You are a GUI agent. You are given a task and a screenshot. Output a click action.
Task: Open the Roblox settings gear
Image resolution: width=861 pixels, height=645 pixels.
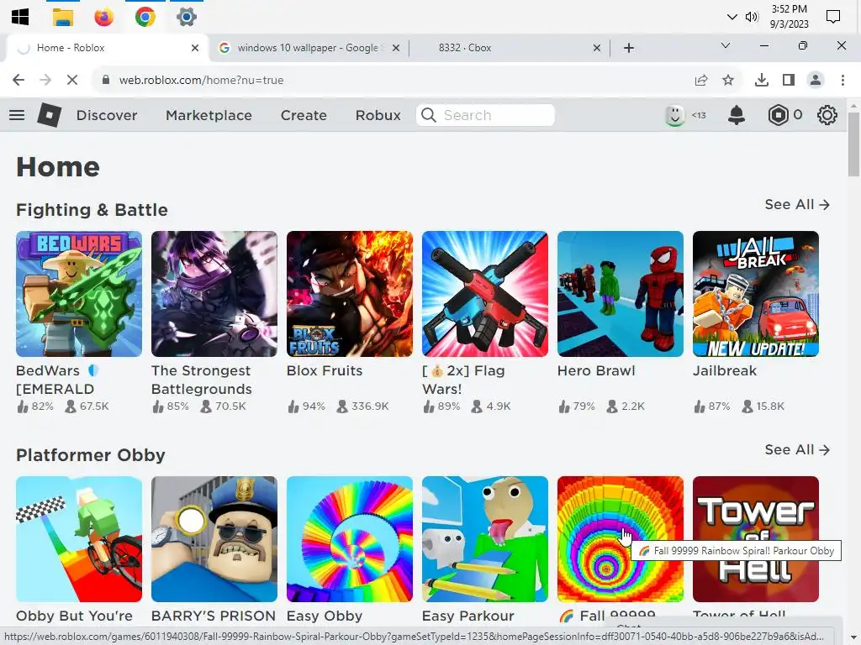point(827,115)
